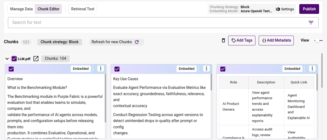Switch to the Manage Data tab
This screenshot has height=140, width=327.
coord(21,9)
